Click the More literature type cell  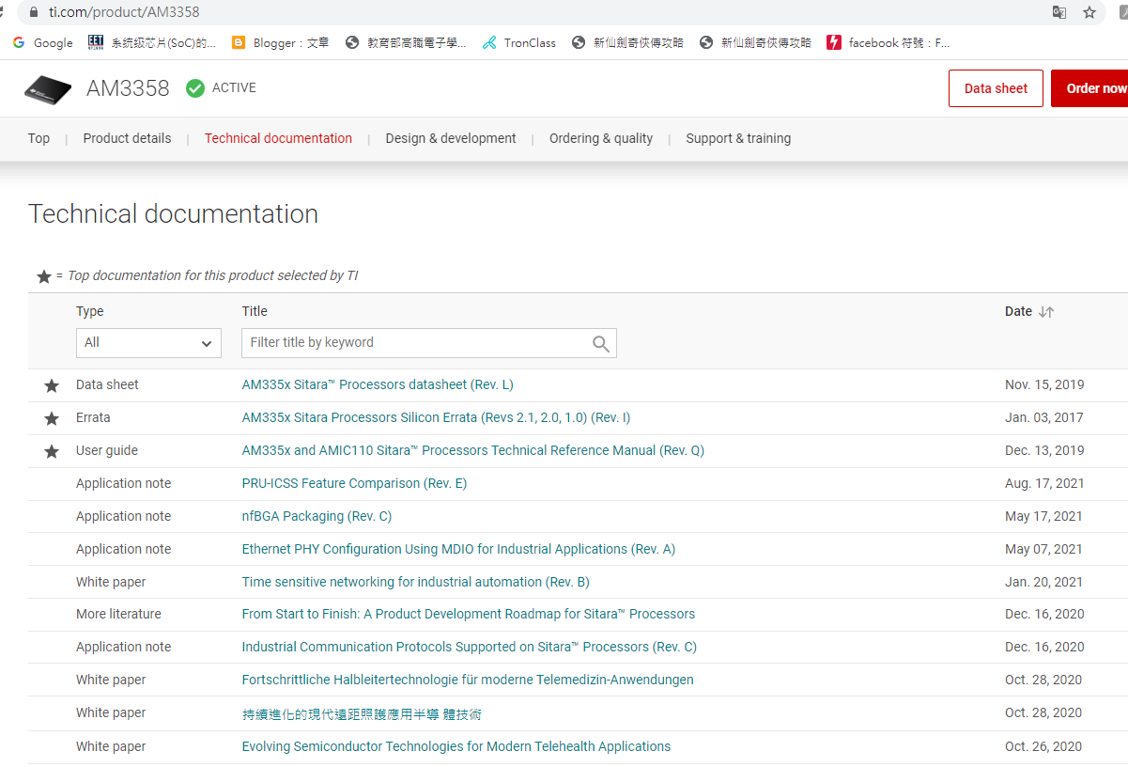tap(118, 614)
